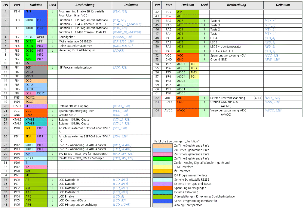Open the [KEY_4] definition link
The image size is (304, 208).
coord(270,21)
